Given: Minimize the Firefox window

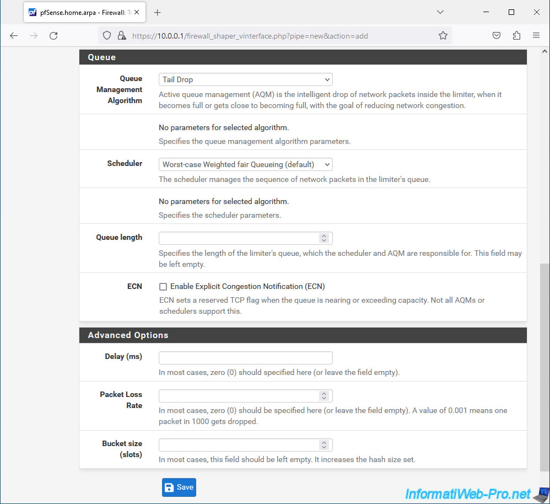Looking at the screenshot, I should pyautogui.click(x=486, y=12).
